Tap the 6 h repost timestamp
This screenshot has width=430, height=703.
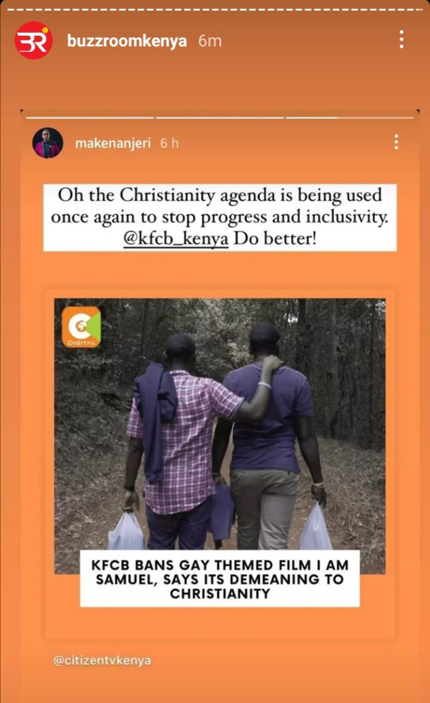[x=170, y=143]
